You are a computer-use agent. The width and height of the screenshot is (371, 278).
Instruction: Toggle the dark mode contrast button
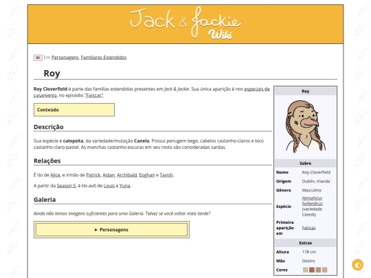coord(357,265)
